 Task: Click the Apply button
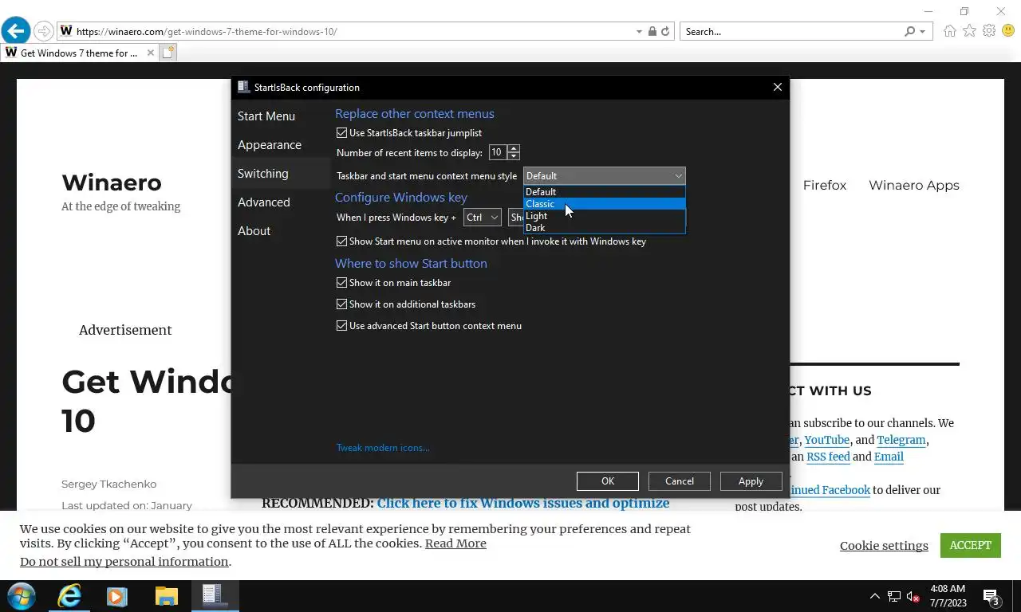pyautogui.click(x=751, y=481)
